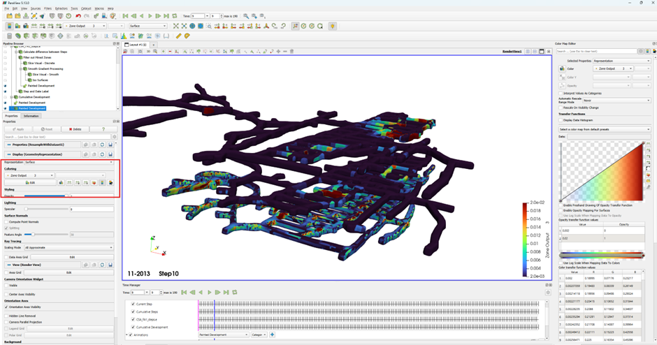Toggle Orientation Axes Visibility checkbox
Image resolution: width=657 pixels, height=345 pixels.
click(x=6, y=307)
